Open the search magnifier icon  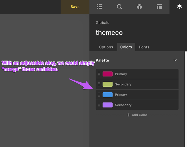pos(119,7)
